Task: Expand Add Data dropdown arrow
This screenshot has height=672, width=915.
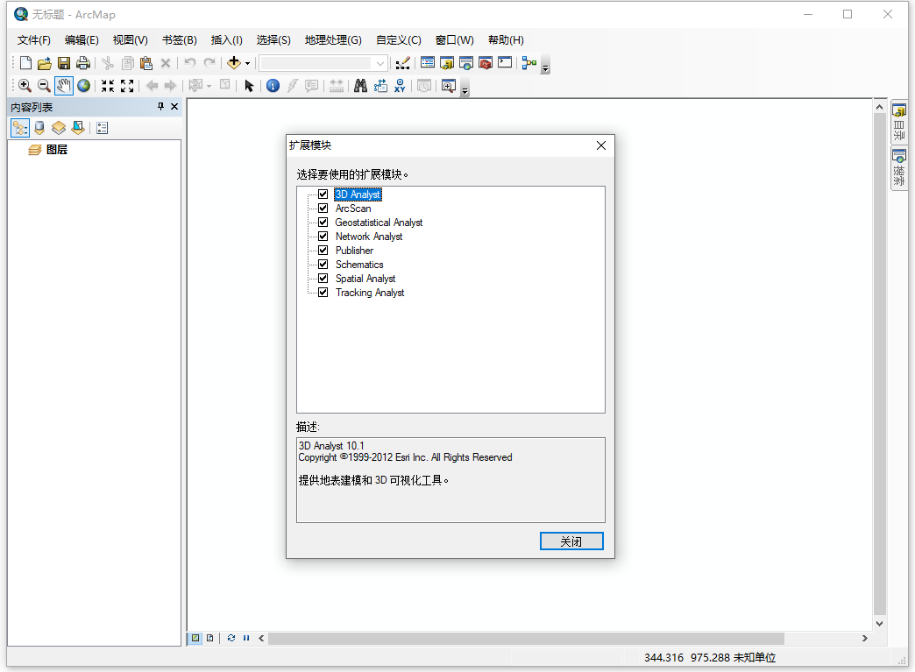Action: point(247,63)
